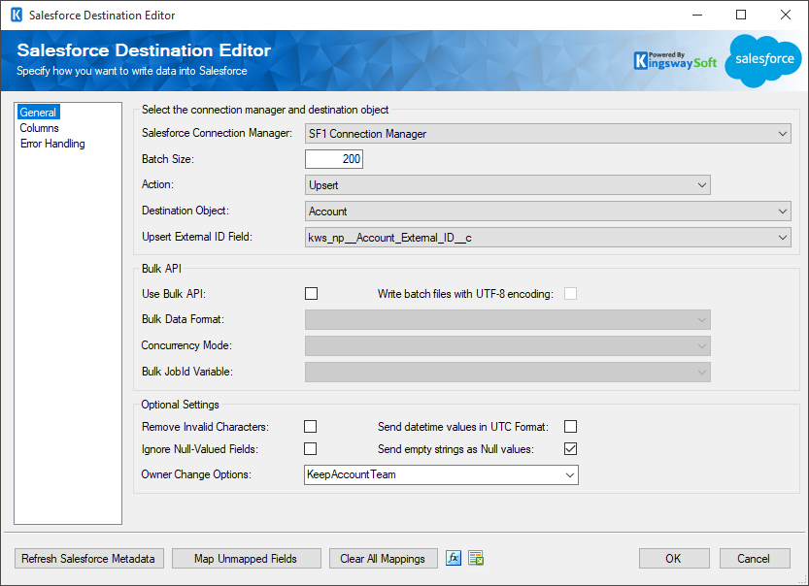Close the Salesforce Destination Editor window
Screen dimensions: 809x586
click(786, 15)
